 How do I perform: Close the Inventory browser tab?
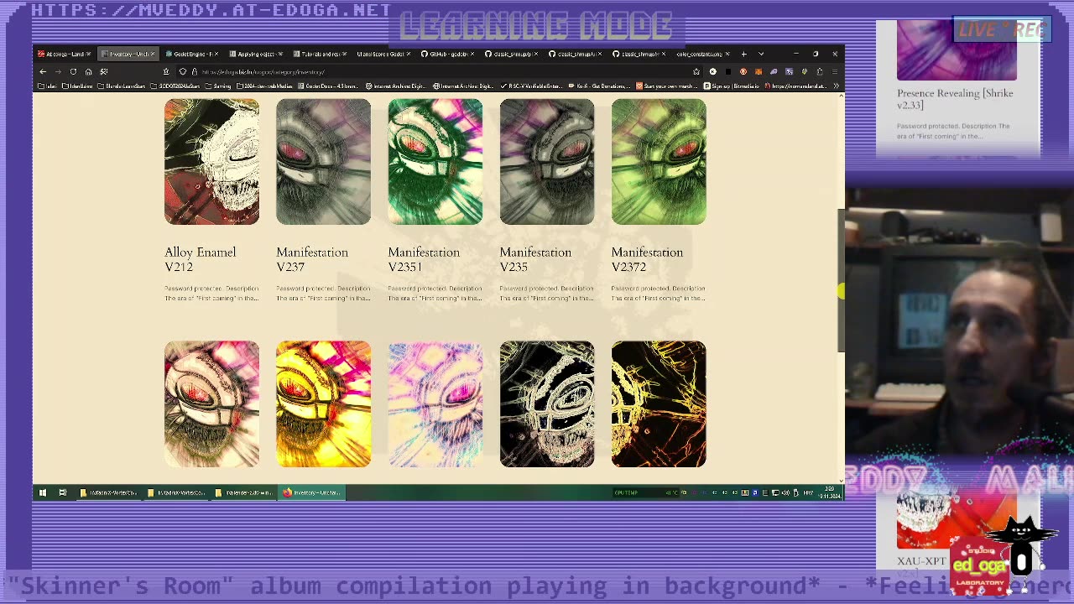point(152,55)
